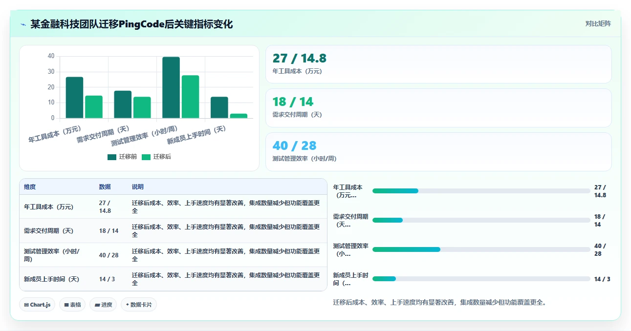Open the 18 / 14 stat card
This screenshot has height=331, width=631.
point(438,108)
